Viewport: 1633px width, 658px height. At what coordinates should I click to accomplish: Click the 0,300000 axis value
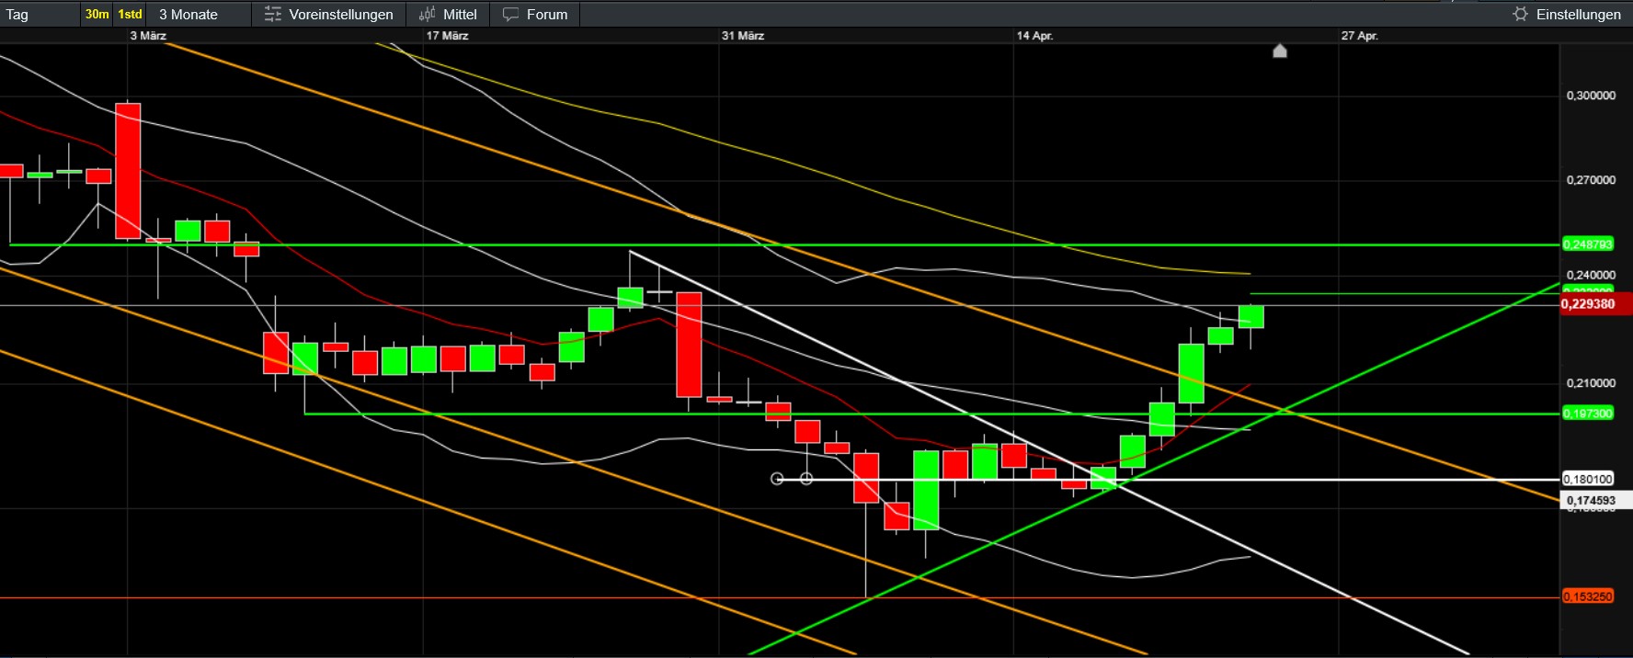pyautogui.click(x=1591, y=96)
